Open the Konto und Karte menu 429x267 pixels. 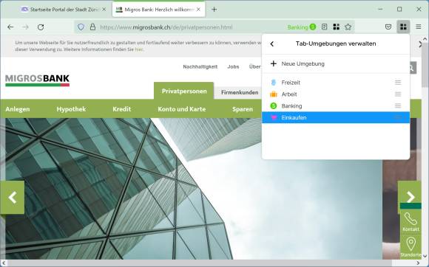pos(182,109)
